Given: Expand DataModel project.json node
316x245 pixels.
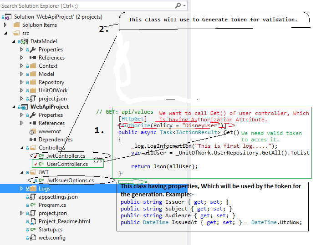Looking at the screenshot, I should (x=22, y=99).
